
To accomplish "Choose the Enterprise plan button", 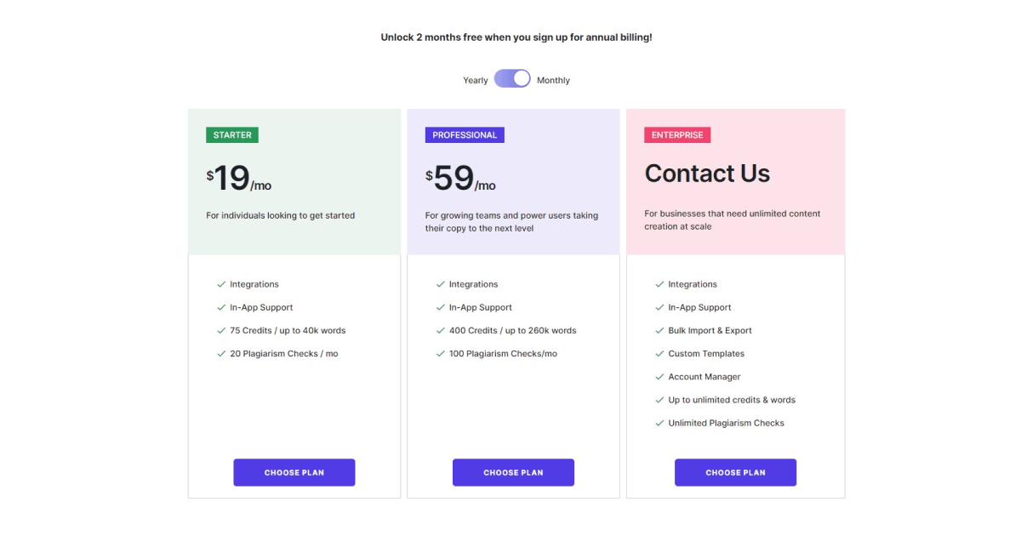I will point(735,472).
